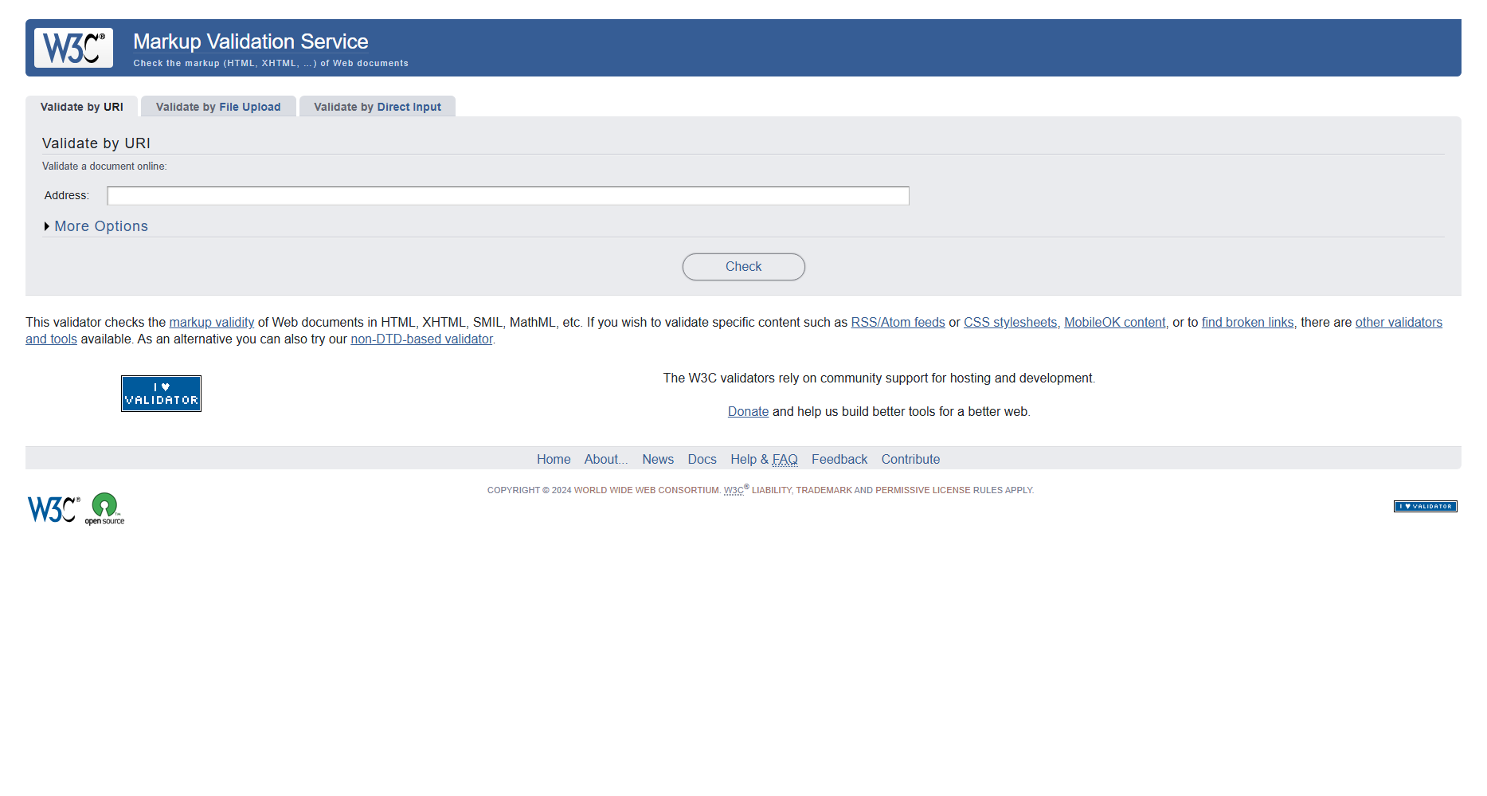Click the W3C logo in the footer
This screenshot has width=1487, height=796.
click(53, 509)
